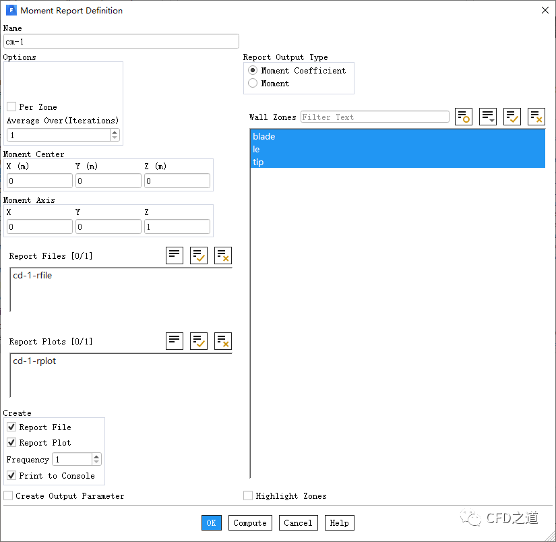Select the Moment radio button
Viewport: 556px width, 542px height.
coord(253,84)
